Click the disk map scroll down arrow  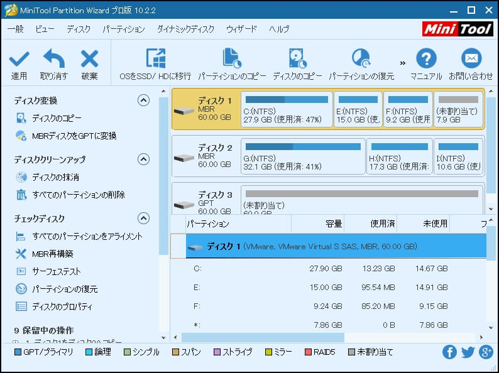[491, 209]
